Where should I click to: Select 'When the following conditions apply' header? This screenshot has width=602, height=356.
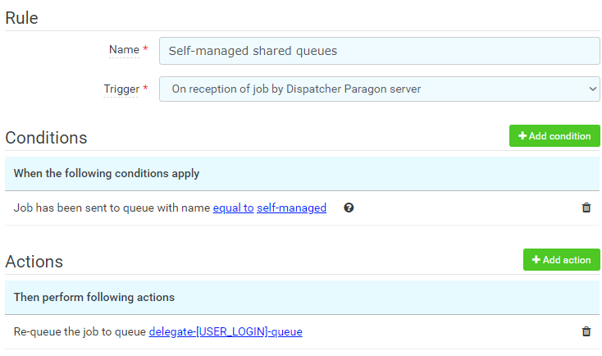107,174
